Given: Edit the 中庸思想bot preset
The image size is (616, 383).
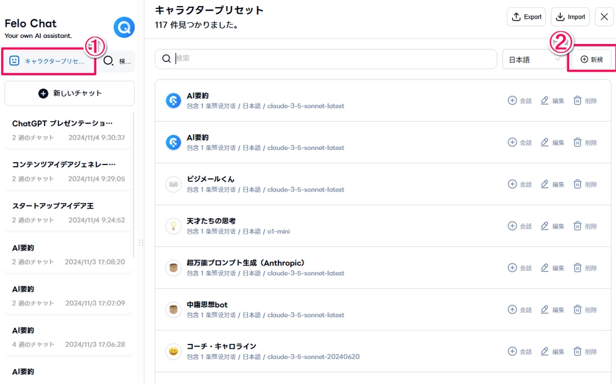Looking at the screenshot, I should (x=552, y=310).
